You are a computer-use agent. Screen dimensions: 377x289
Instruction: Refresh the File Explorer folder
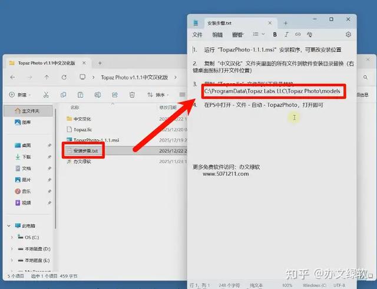[x=64, y=77]
